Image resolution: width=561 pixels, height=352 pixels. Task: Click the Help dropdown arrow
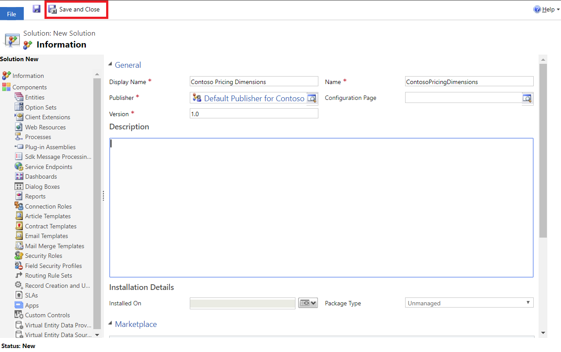click(558, 9)
